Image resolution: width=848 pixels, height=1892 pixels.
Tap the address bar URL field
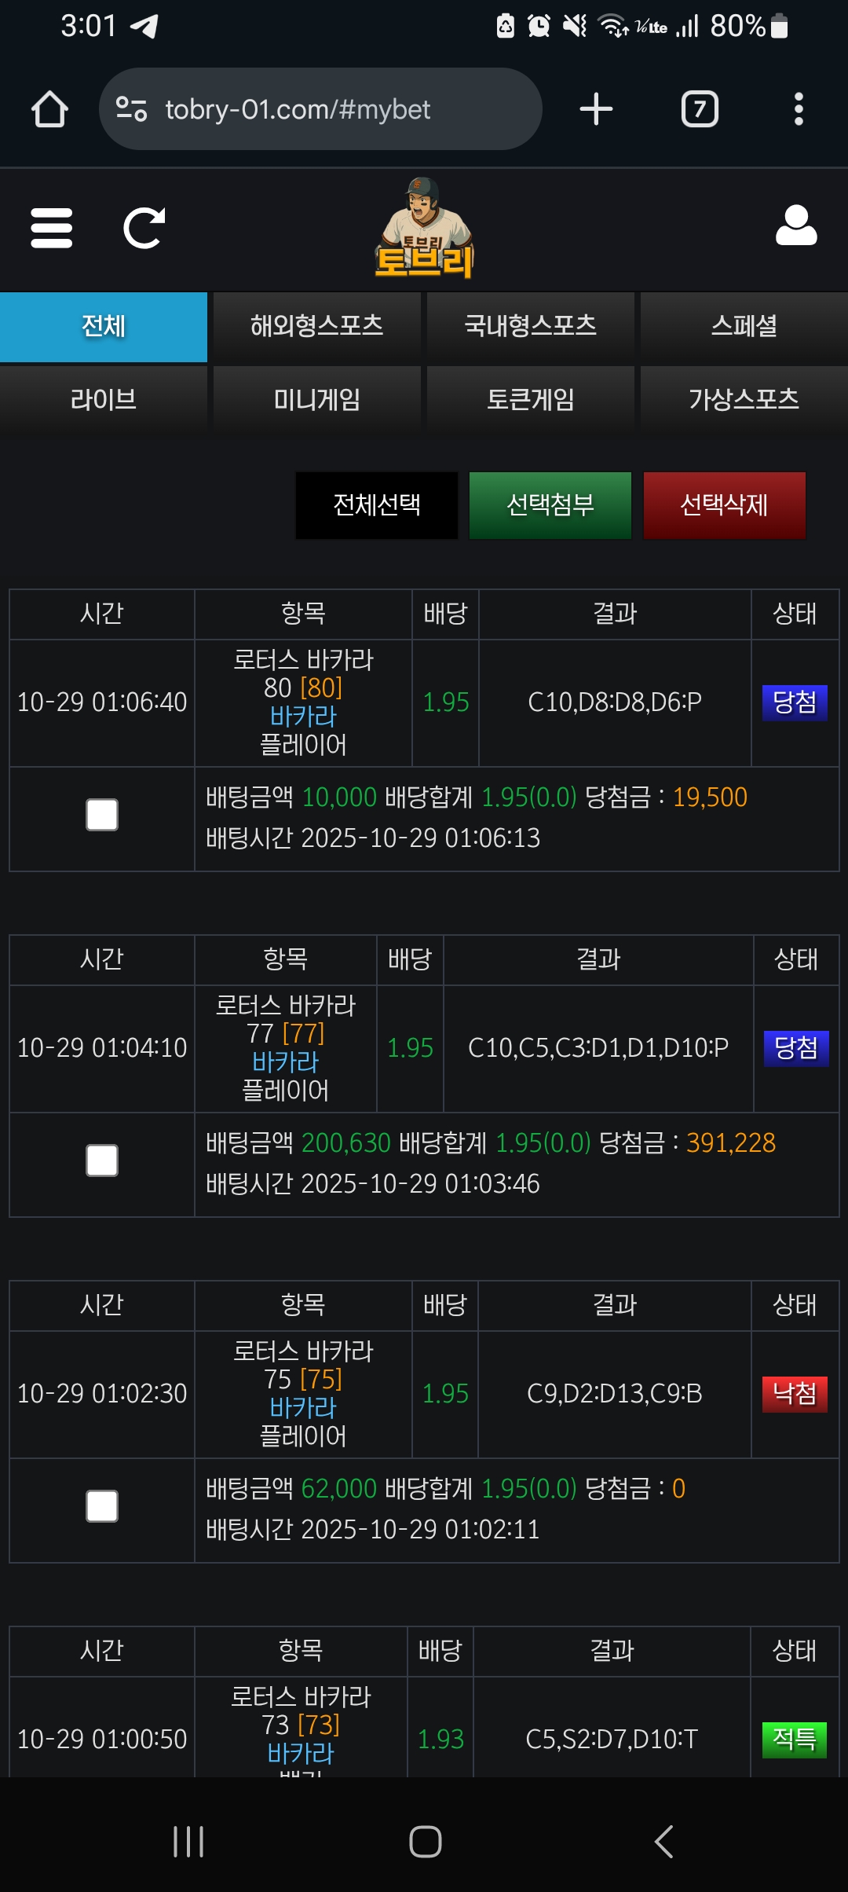pos(330,109)
